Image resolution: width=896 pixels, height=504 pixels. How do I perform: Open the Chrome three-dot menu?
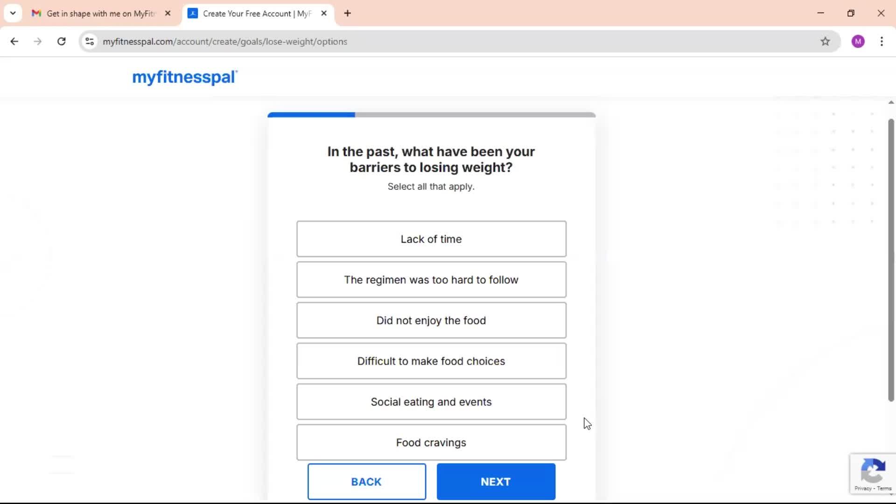click(x=882, y=42)
